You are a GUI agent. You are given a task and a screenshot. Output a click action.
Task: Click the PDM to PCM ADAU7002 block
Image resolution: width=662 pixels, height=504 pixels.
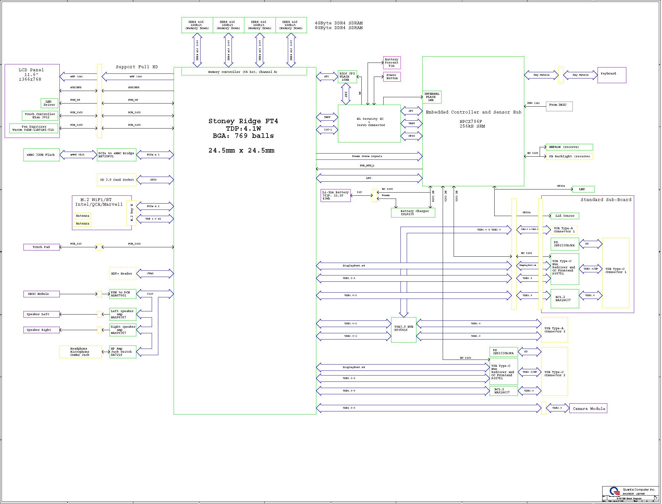pyautogui.click(x=123, y=294)
